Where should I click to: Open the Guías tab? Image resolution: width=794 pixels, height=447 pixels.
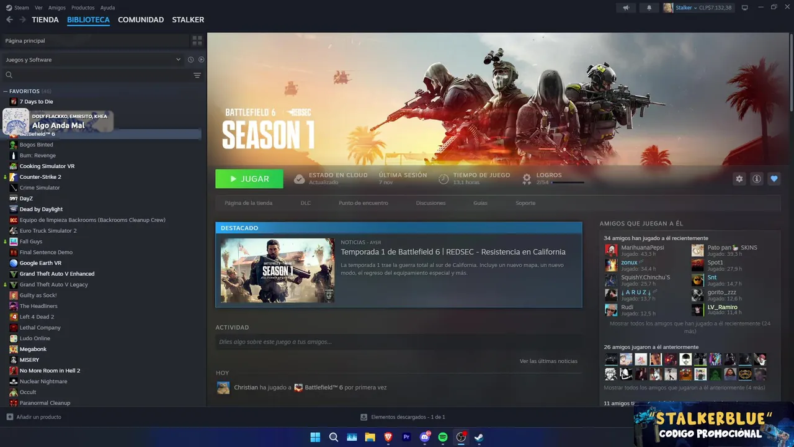[x=480, y=203]
